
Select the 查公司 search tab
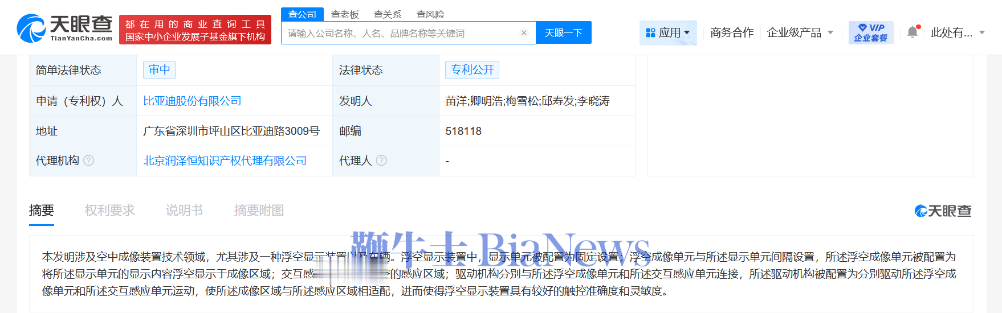click(302, 14)
